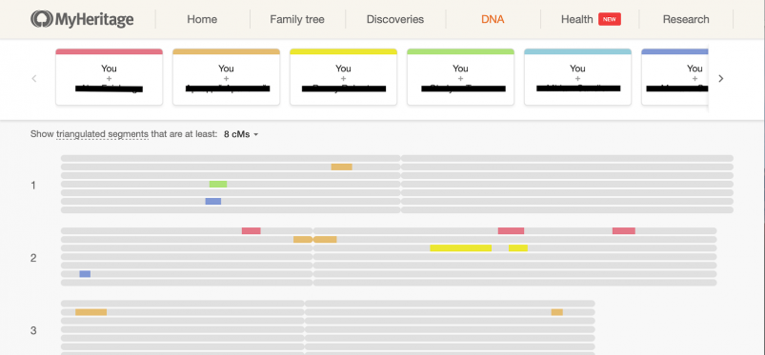Image resolution: width=765 pixels, height=355 pixels.
Task: Click right orange segment on chromosome 3
Action: pyautogui.click(x=557, y=312)
